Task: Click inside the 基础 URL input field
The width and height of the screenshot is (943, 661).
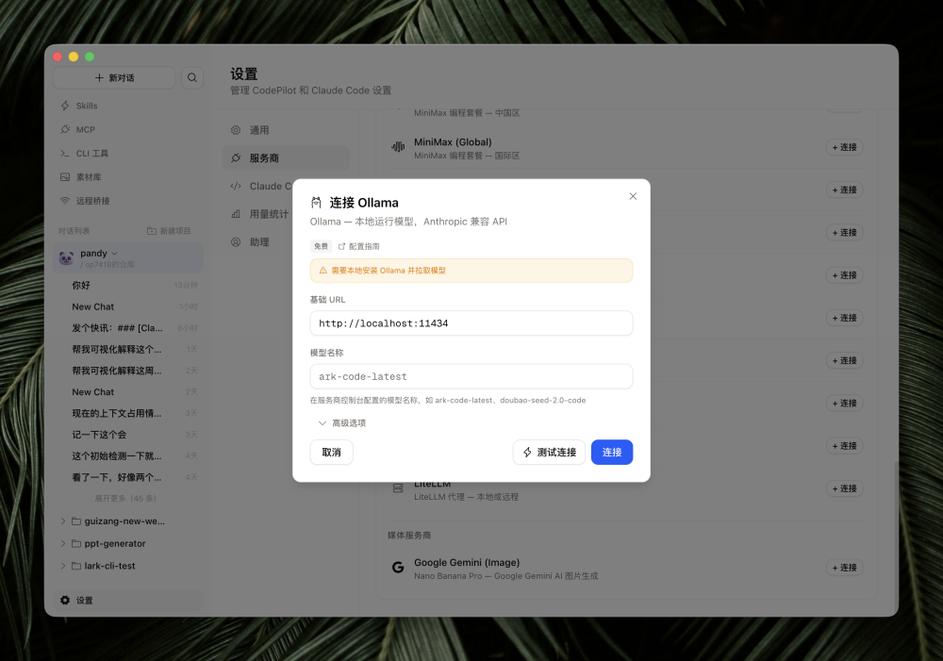Action: coord(471,322)
